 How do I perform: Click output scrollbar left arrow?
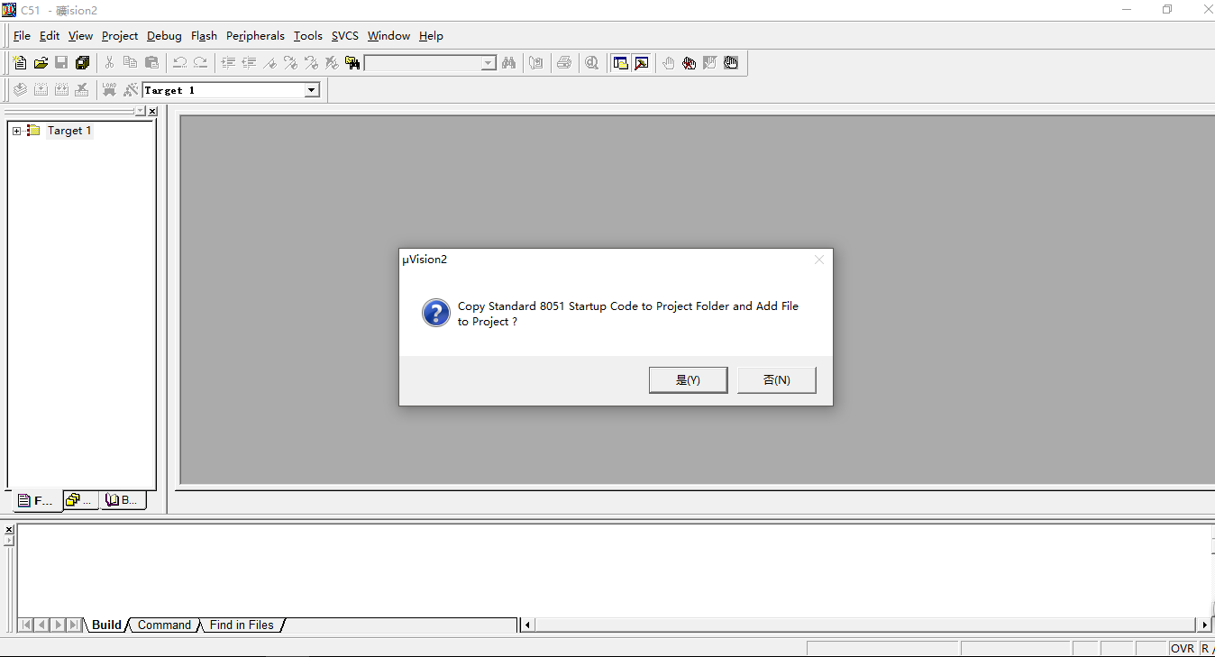528,625
